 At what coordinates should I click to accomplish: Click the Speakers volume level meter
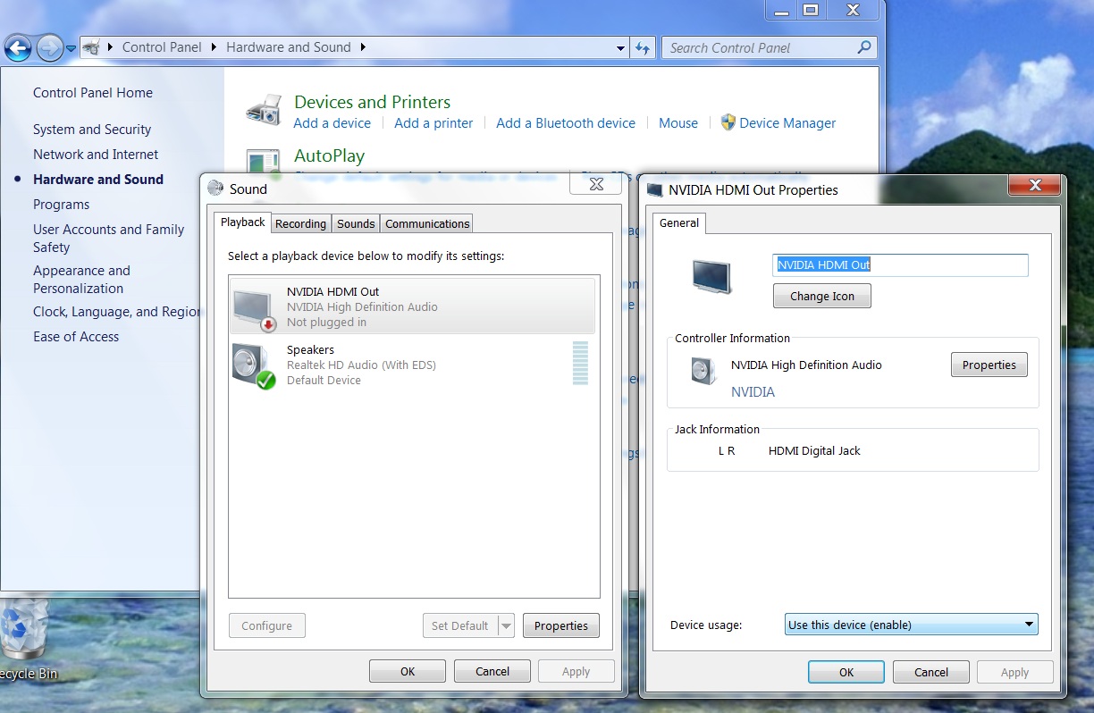tap(580, 363)
